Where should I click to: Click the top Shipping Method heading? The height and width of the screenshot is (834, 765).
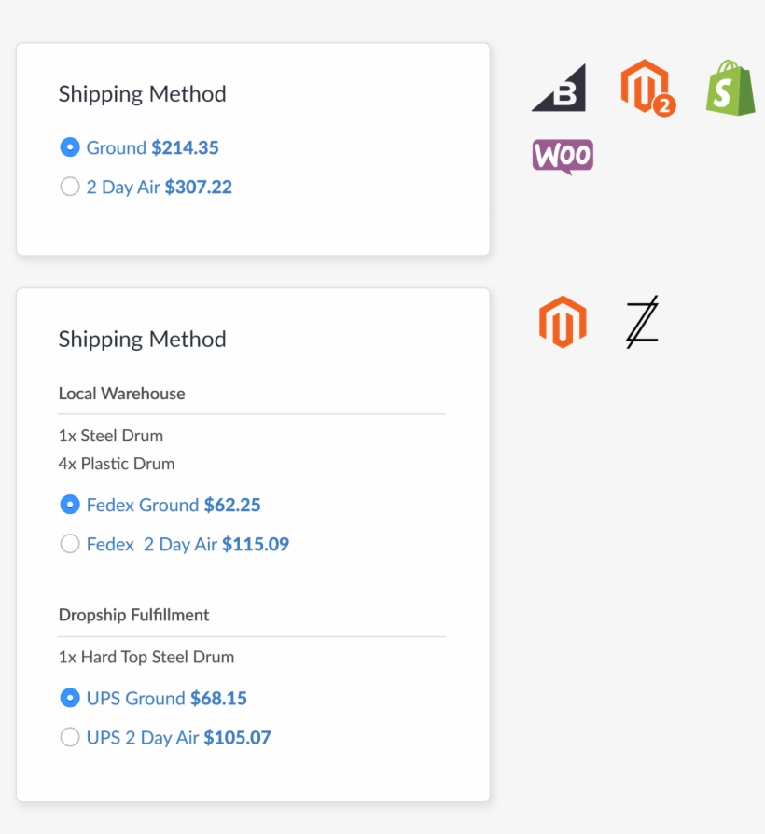[142, 93]
